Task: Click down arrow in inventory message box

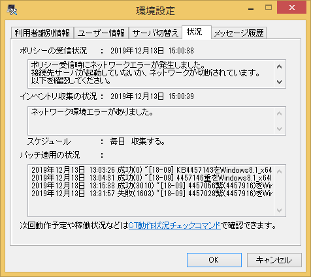Action: [x=280, y=129]
